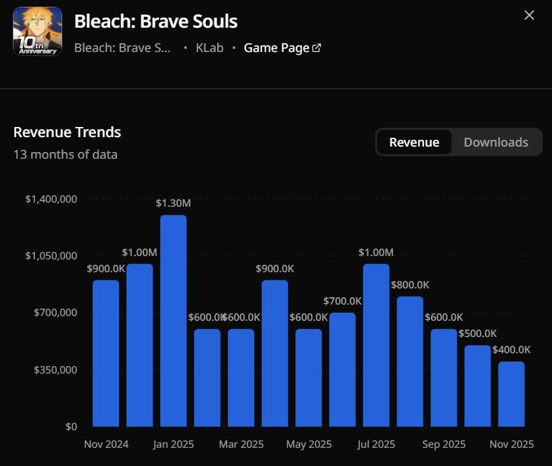Close the Bleach: Brave Souls panel
This screenshot has height=466, width=552.
529,15
